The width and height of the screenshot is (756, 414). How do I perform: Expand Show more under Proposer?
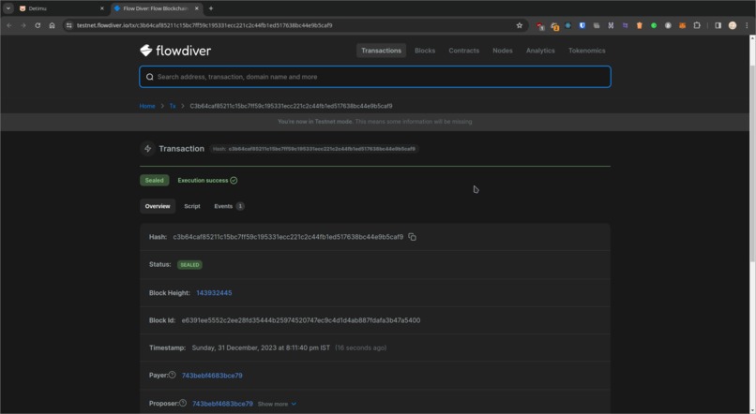click(278, 404)
